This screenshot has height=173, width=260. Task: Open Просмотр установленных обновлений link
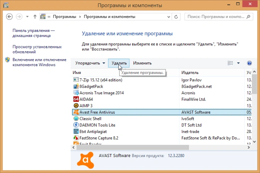(37, 49)
